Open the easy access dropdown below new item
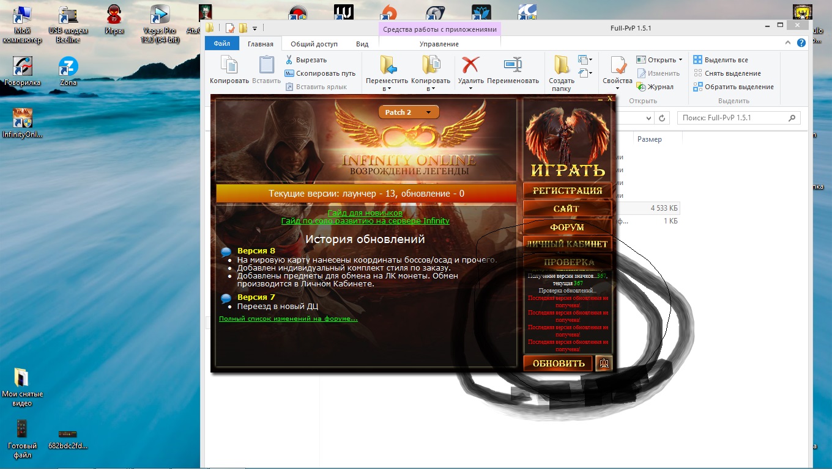 [x=585, y=73]
